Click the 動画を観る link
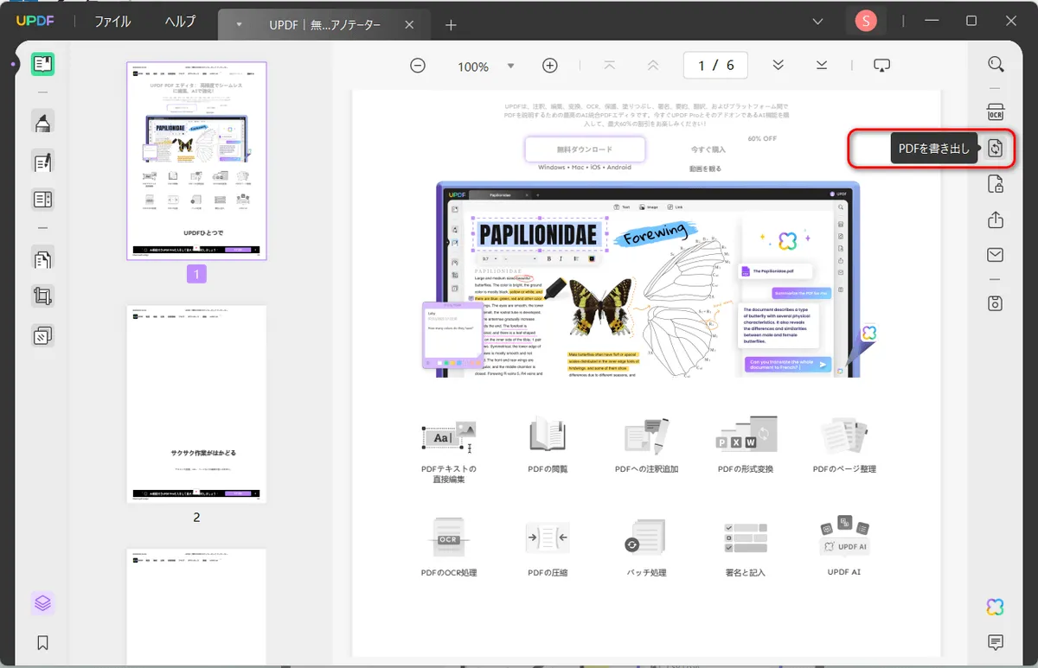 click(705, 169)
